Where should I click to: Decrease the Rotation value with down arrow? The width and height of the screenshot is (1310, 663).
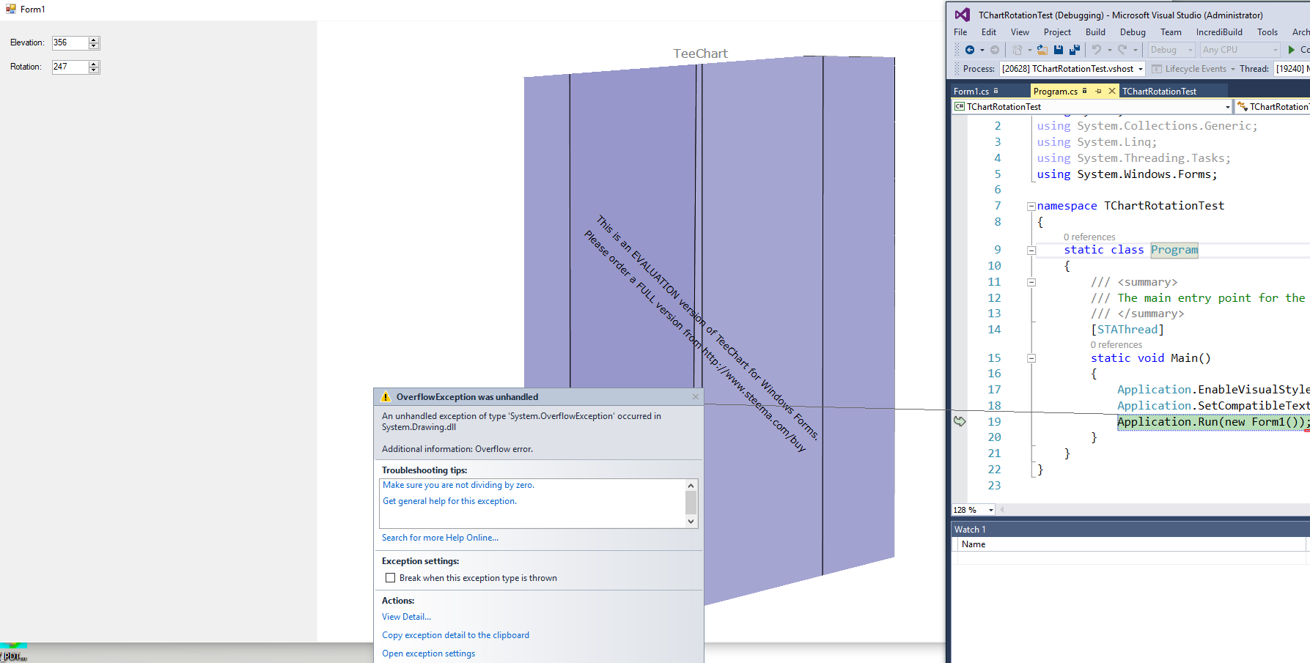tap(94, 70)
